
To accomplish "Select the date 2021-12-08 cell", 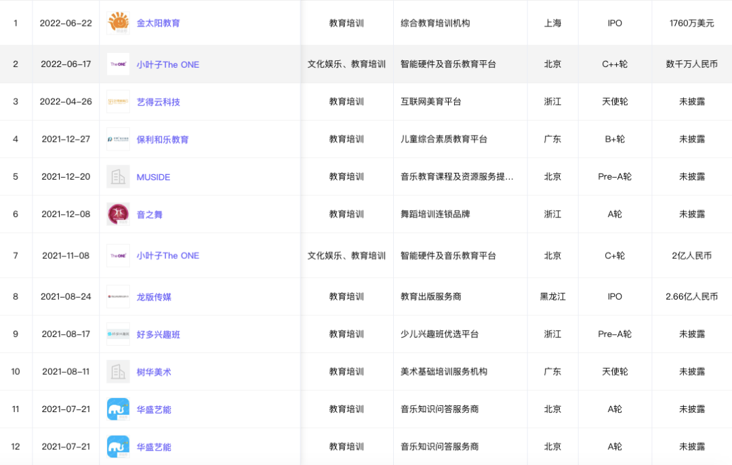I will [66, 214].
